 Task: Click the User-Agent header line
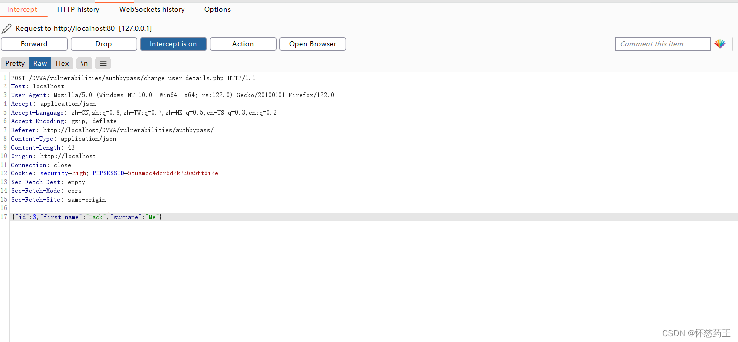coord(173,95)
